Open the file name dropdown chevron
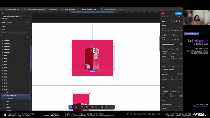Viewport: 210px width, 118px height. [x=20, y=17]
